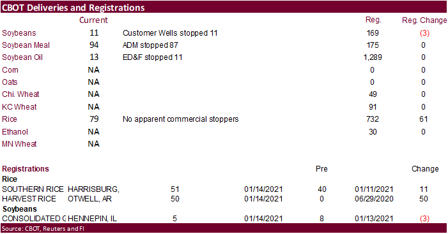
Task: Click the Soybean Meal current value 94
Action: [94, 45]
